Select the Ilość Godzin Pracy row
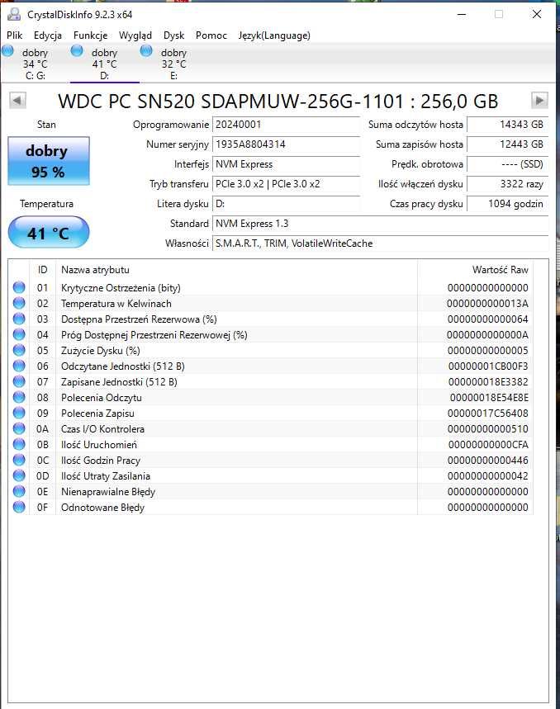The width and height of the screenshot is (560, 709). (x=272, y=460)
